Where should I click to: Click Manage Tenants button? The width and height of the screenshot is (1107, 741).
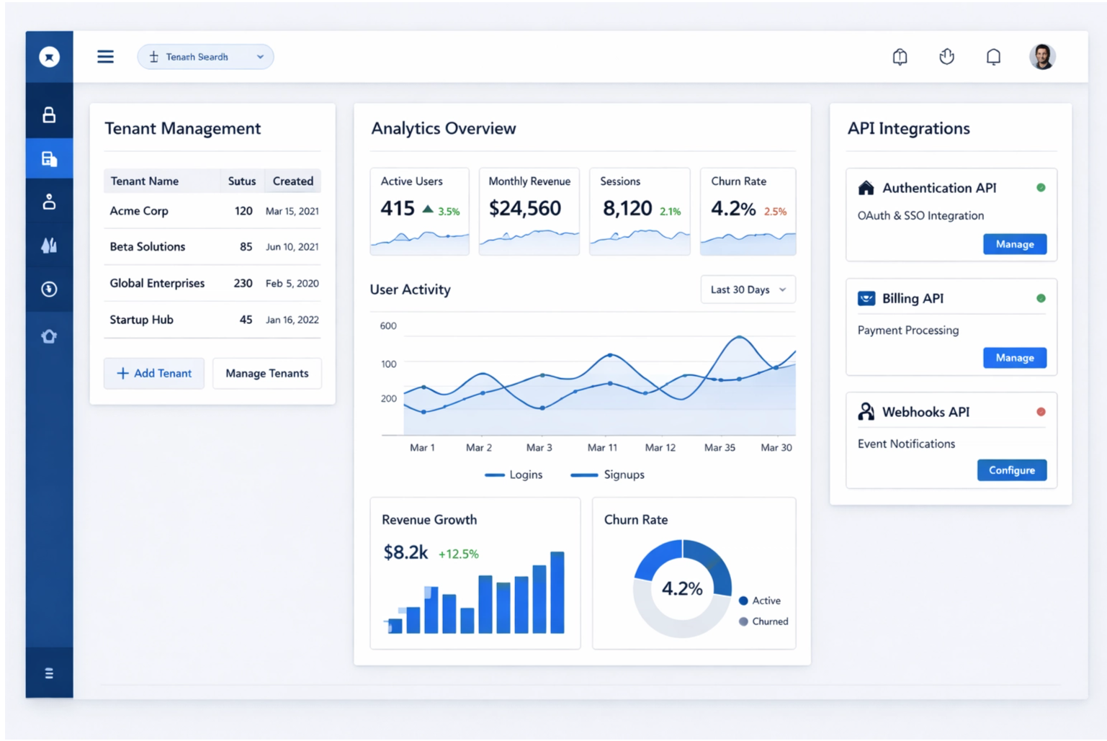click(x=266, y=373)
